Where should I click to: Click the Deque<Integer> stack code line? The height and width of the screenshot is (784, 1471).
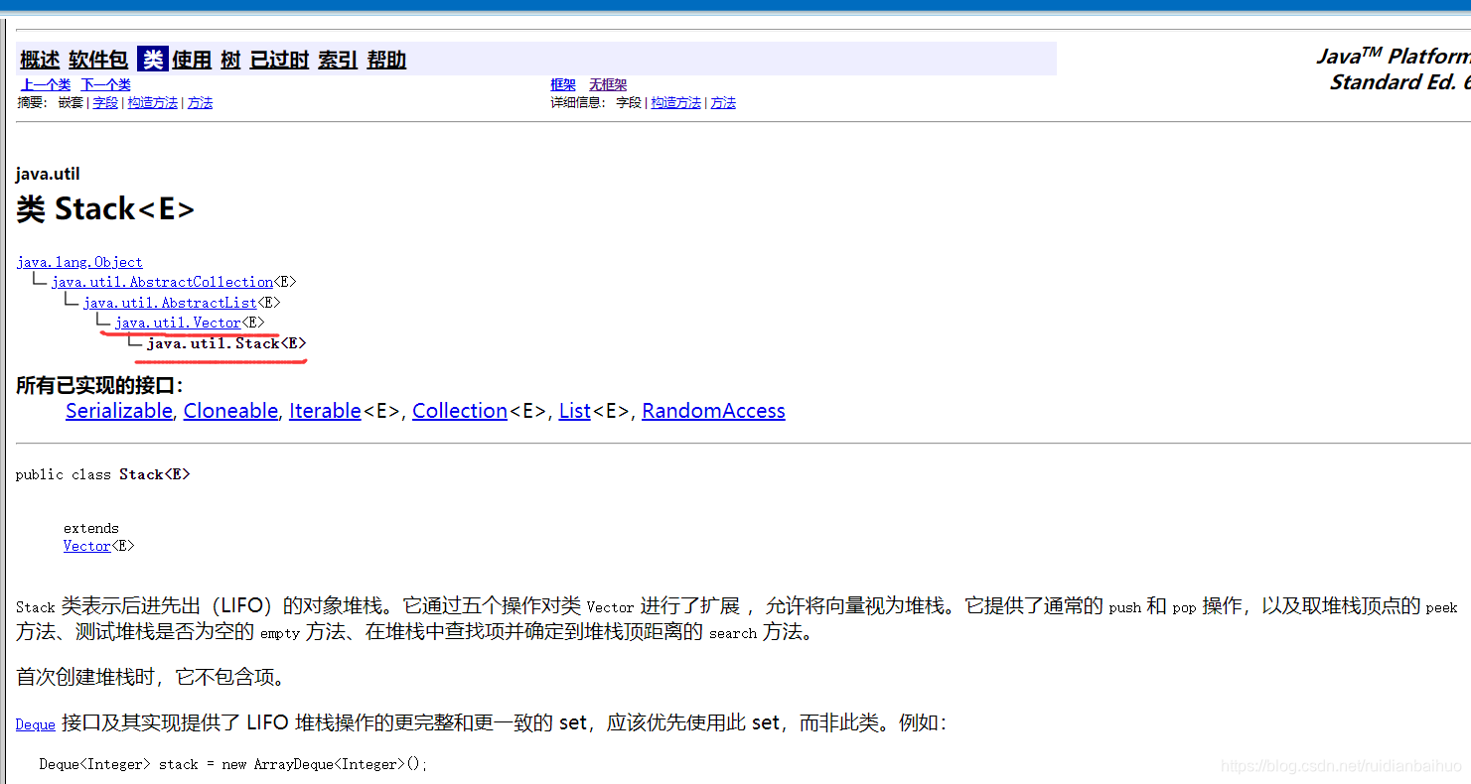click(x=233, y=764)
